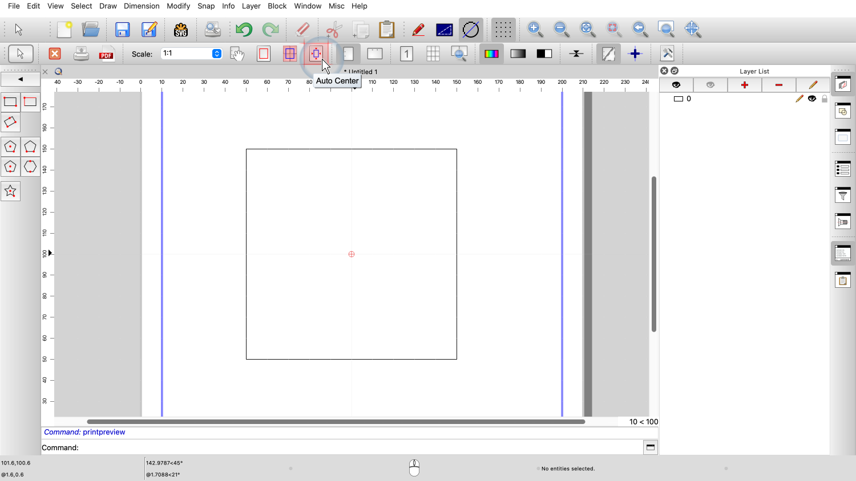Click the Zoom In magnifier icon
This screenshot has width=856, height=481.
point(535,29)
